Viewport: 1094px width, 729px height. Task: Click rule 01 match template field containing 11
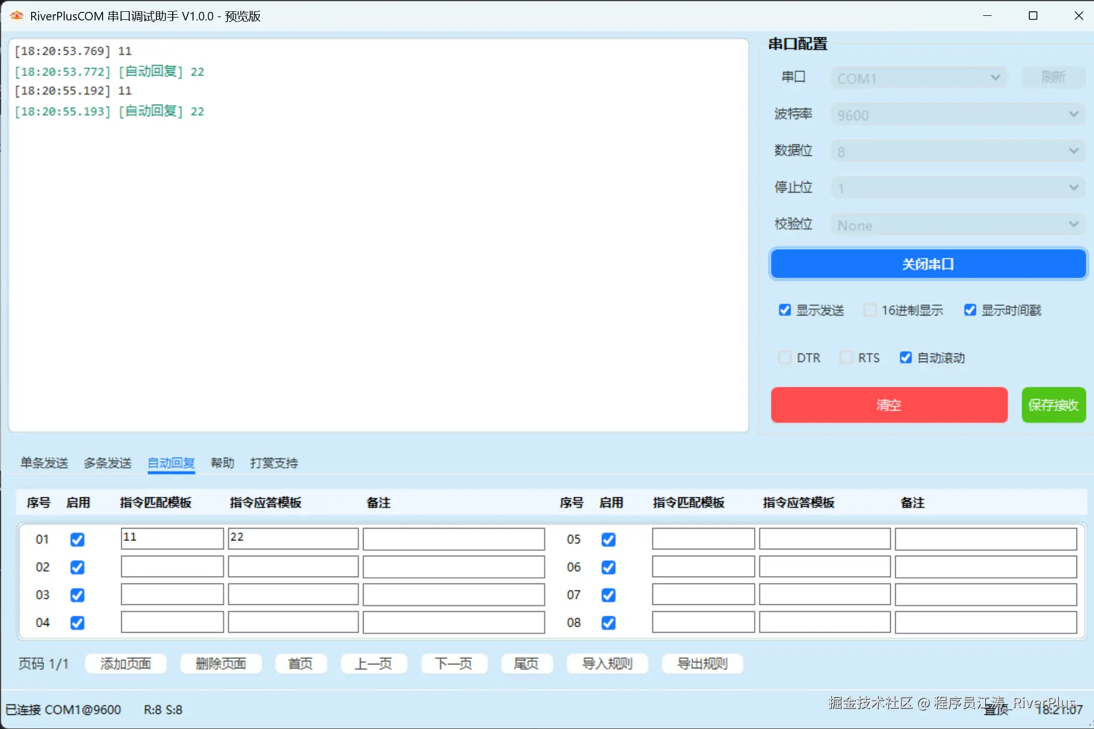(172, 539)
